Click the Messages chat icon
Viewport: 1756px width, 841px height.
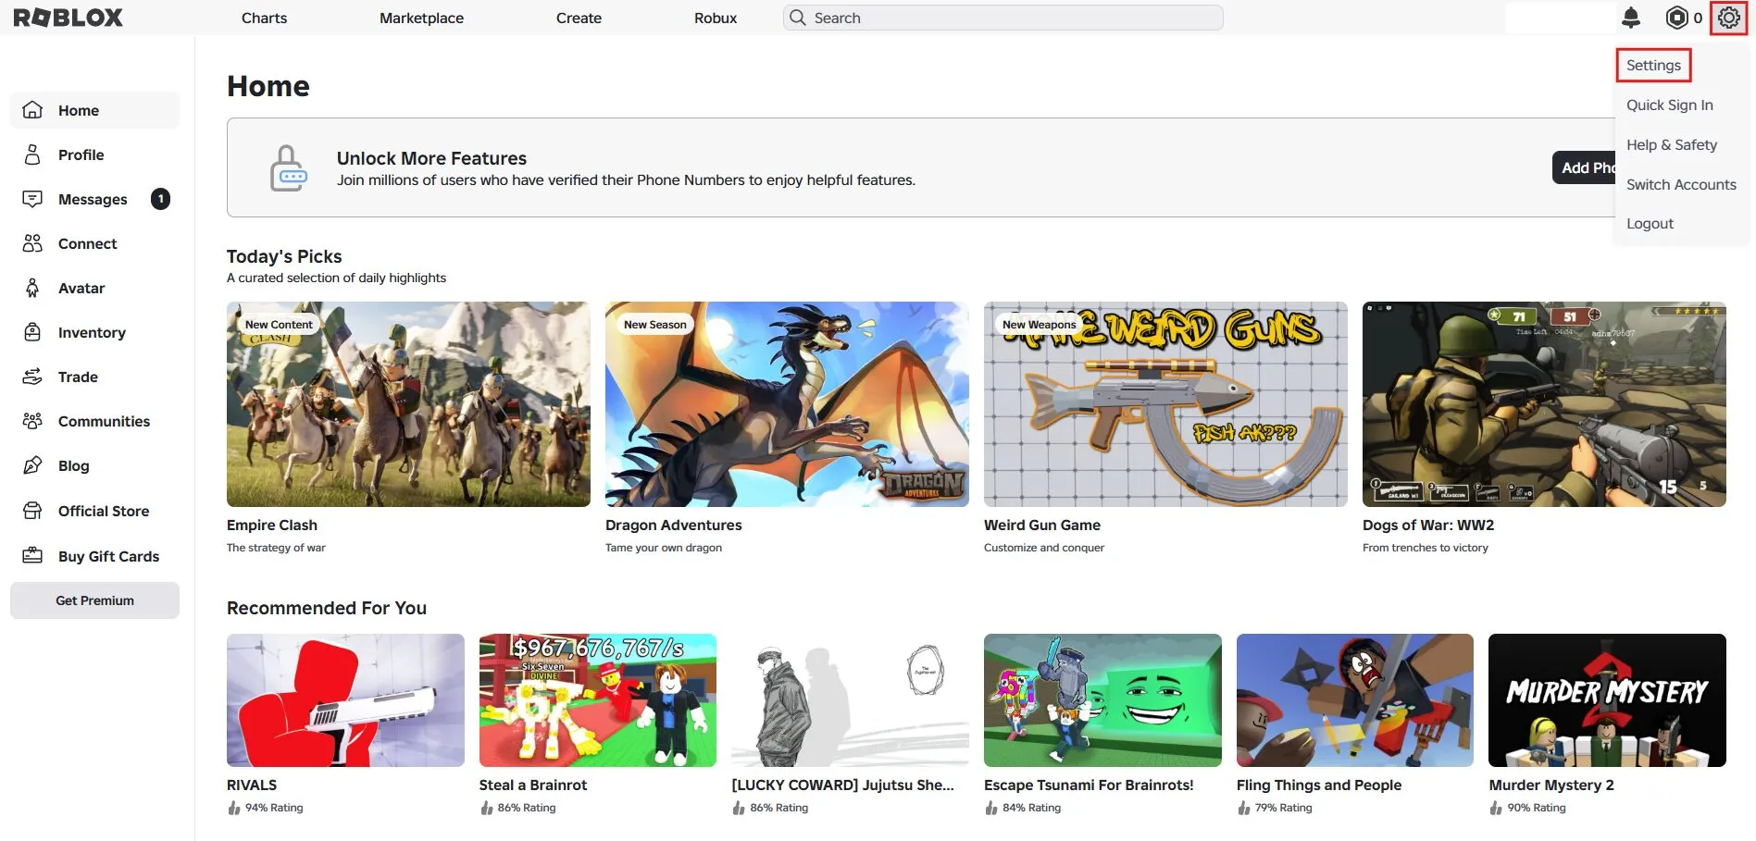tap(32, 199)
